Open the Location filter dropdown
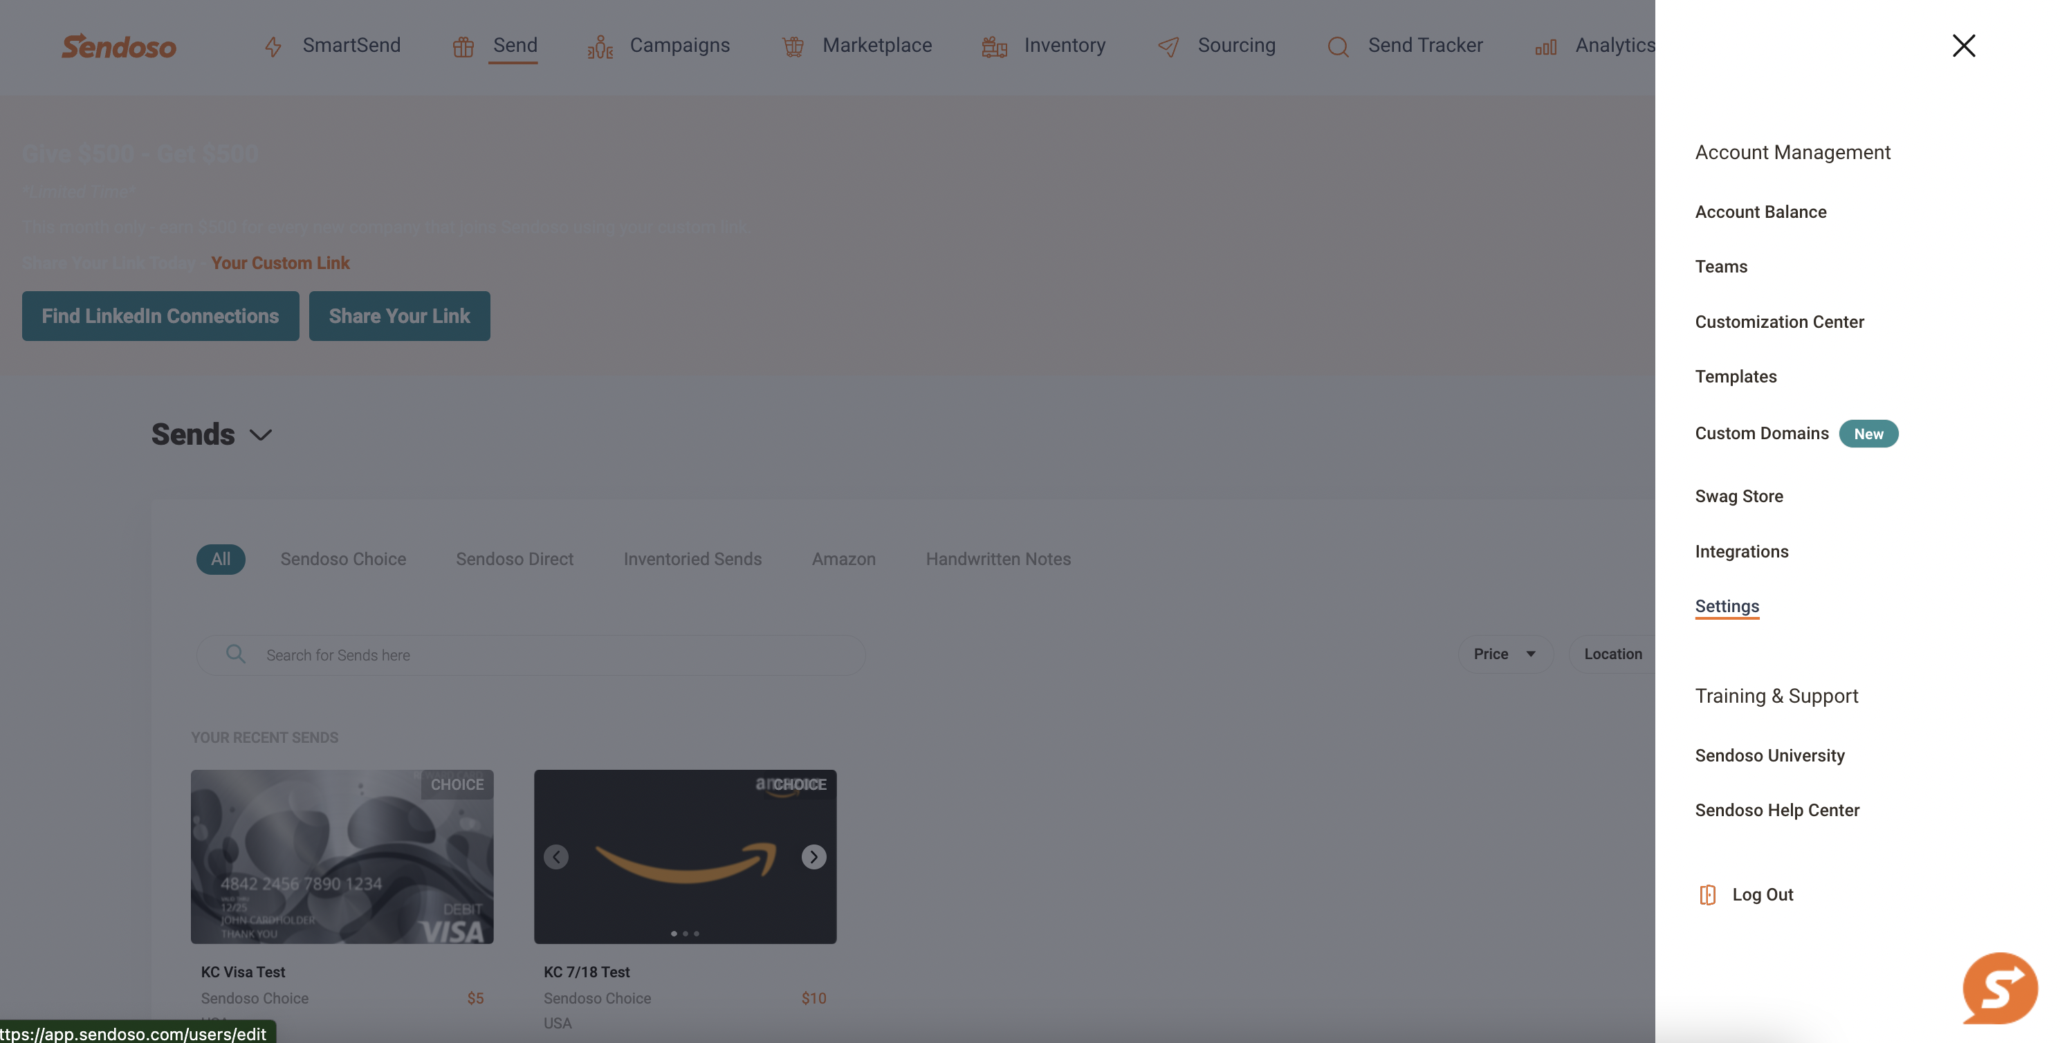Viewport: 2060px width, 1043px height. (1612, 654)
